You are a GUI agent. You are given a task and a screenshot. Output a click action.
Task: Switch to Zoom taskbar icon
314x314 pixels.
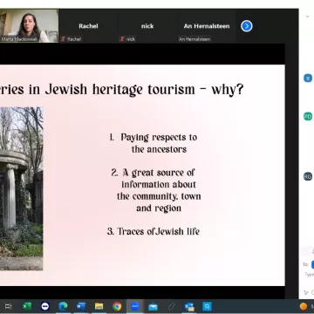coord(135,306)
